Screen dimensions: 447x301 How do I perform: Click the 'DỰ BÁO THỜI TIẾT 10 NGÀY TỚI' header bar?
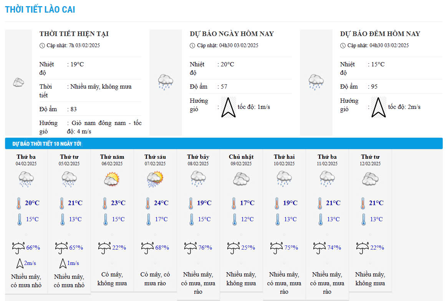[x=224, y=143]
